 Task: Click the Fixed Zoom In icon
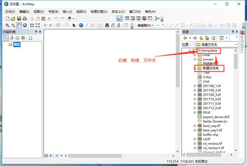32,25
